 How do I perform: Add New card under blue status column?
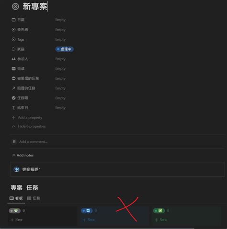tap(89, 220)
